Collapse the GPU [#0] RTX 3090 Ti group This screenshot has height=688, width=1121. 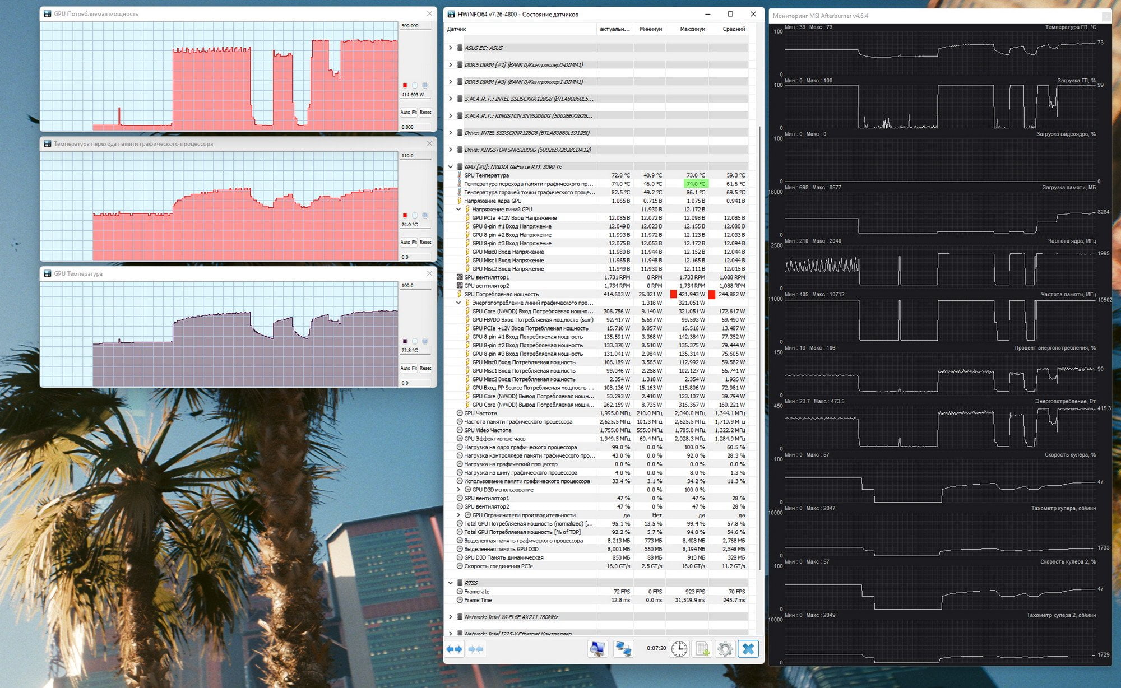[450, 166]
